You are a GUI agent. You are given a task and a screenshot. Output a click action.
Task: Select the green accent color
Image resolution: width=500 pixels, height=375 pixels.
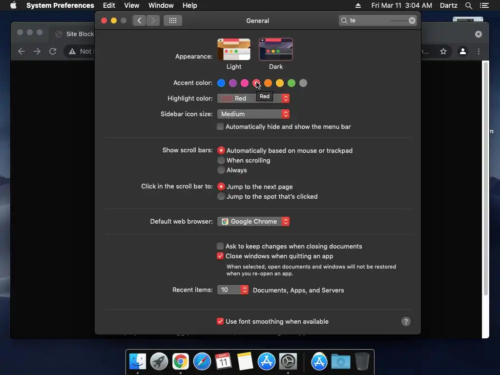[x=292, y=83]
